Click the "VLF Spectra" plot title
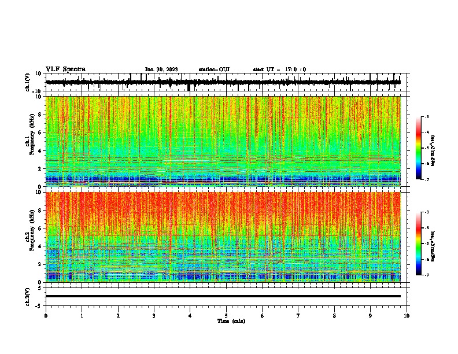 click(x=65, y=69)
